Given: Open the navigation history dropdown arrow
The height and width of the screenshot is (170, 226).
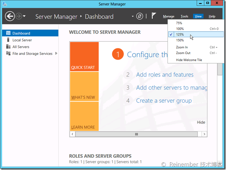Looking at the screenshot, I should click(25, 16).
